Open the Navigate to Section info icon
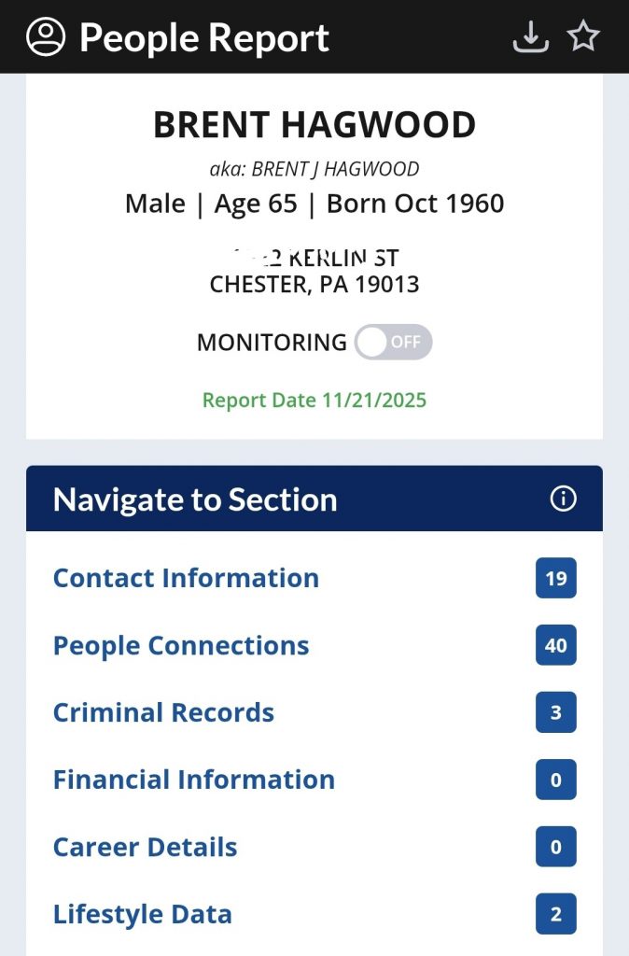Screen dimensions: 629x956 (x=563, y=499)
